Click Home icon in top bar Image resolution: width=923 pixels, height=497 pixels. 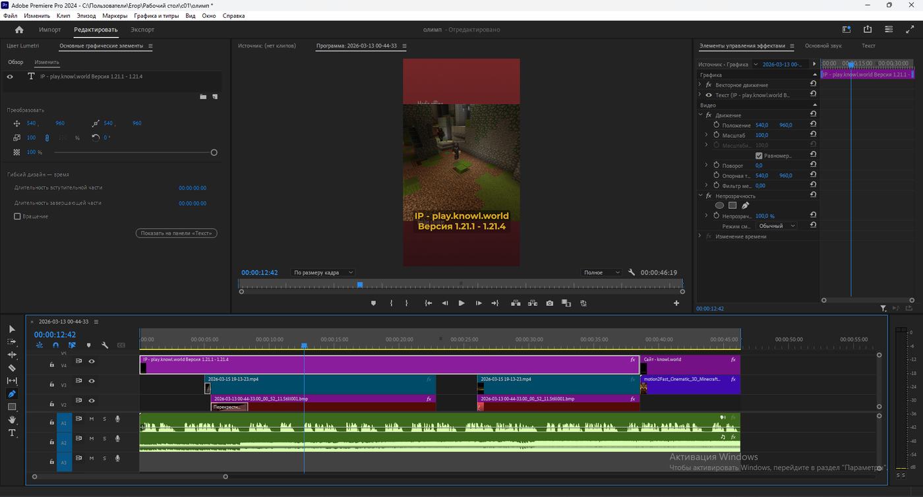19,30
